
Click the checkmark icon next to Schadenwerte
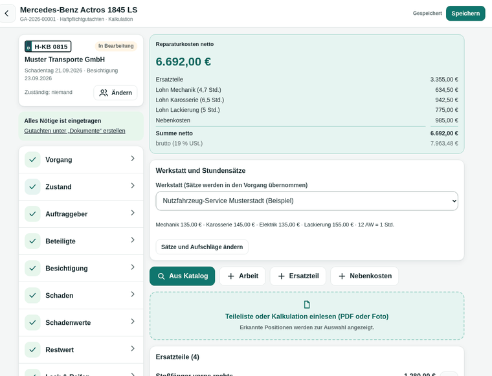pos(32,323)
